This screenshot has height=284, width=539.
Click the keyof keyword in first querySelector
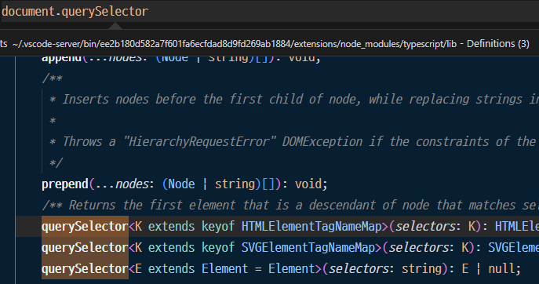pos(218,227)
